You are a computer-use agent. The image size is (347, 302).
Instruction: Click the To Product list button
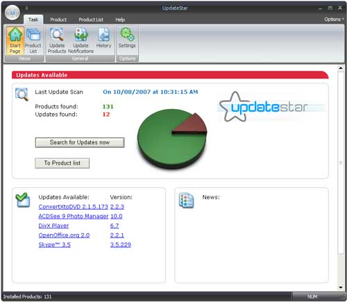(x=62, y=163)
